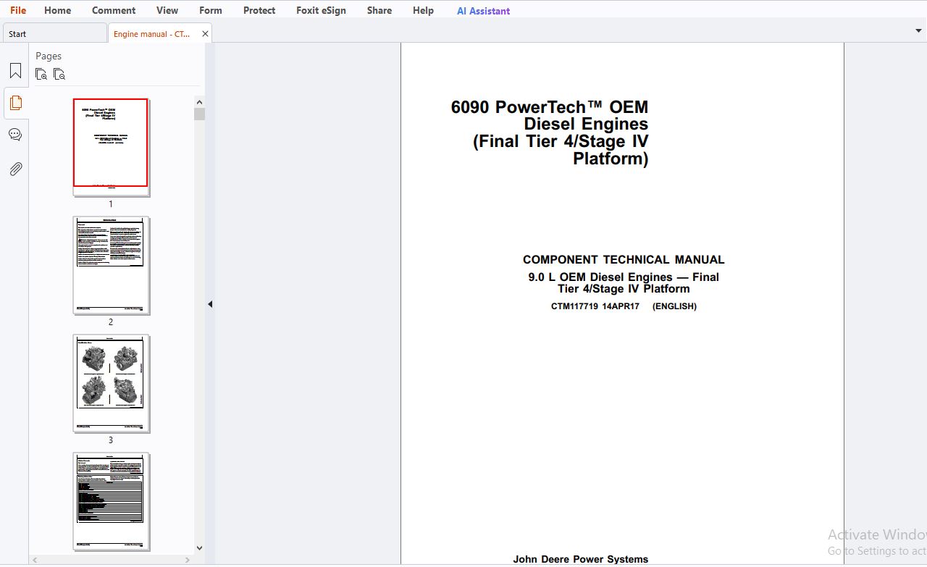This screenshot has height=567, width=927.
Task: Open the Form ribbon tab
Action: click(x=211, y=10)
